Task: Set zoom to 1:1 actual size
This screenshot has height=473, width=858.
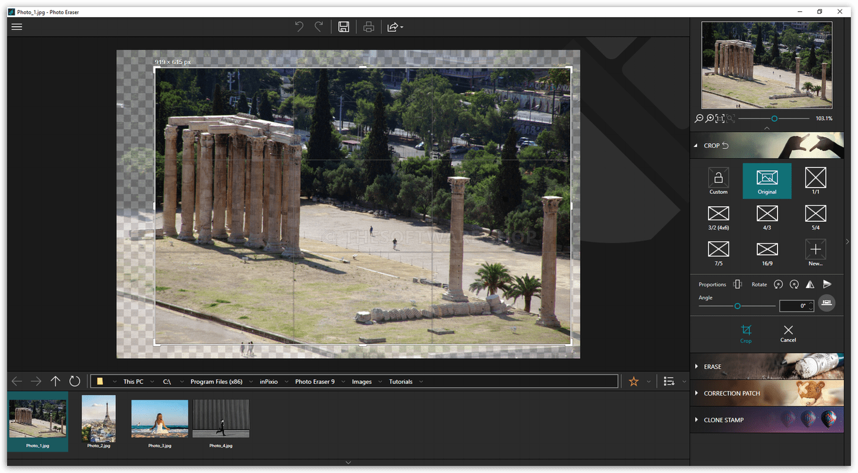Action: click(x=719, y=119)
